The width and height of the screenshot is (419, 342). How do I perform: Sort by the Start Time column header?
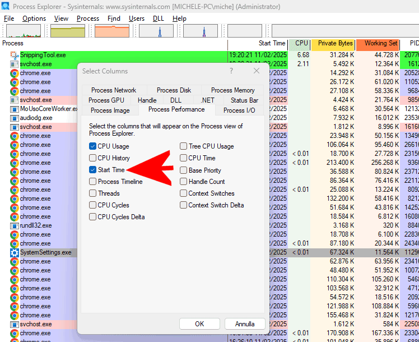click(258, 43)
